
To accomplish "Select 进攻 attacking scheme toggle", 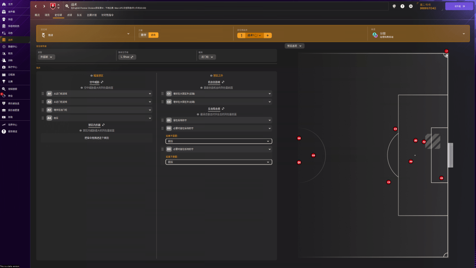I will [x=153, y=35].
